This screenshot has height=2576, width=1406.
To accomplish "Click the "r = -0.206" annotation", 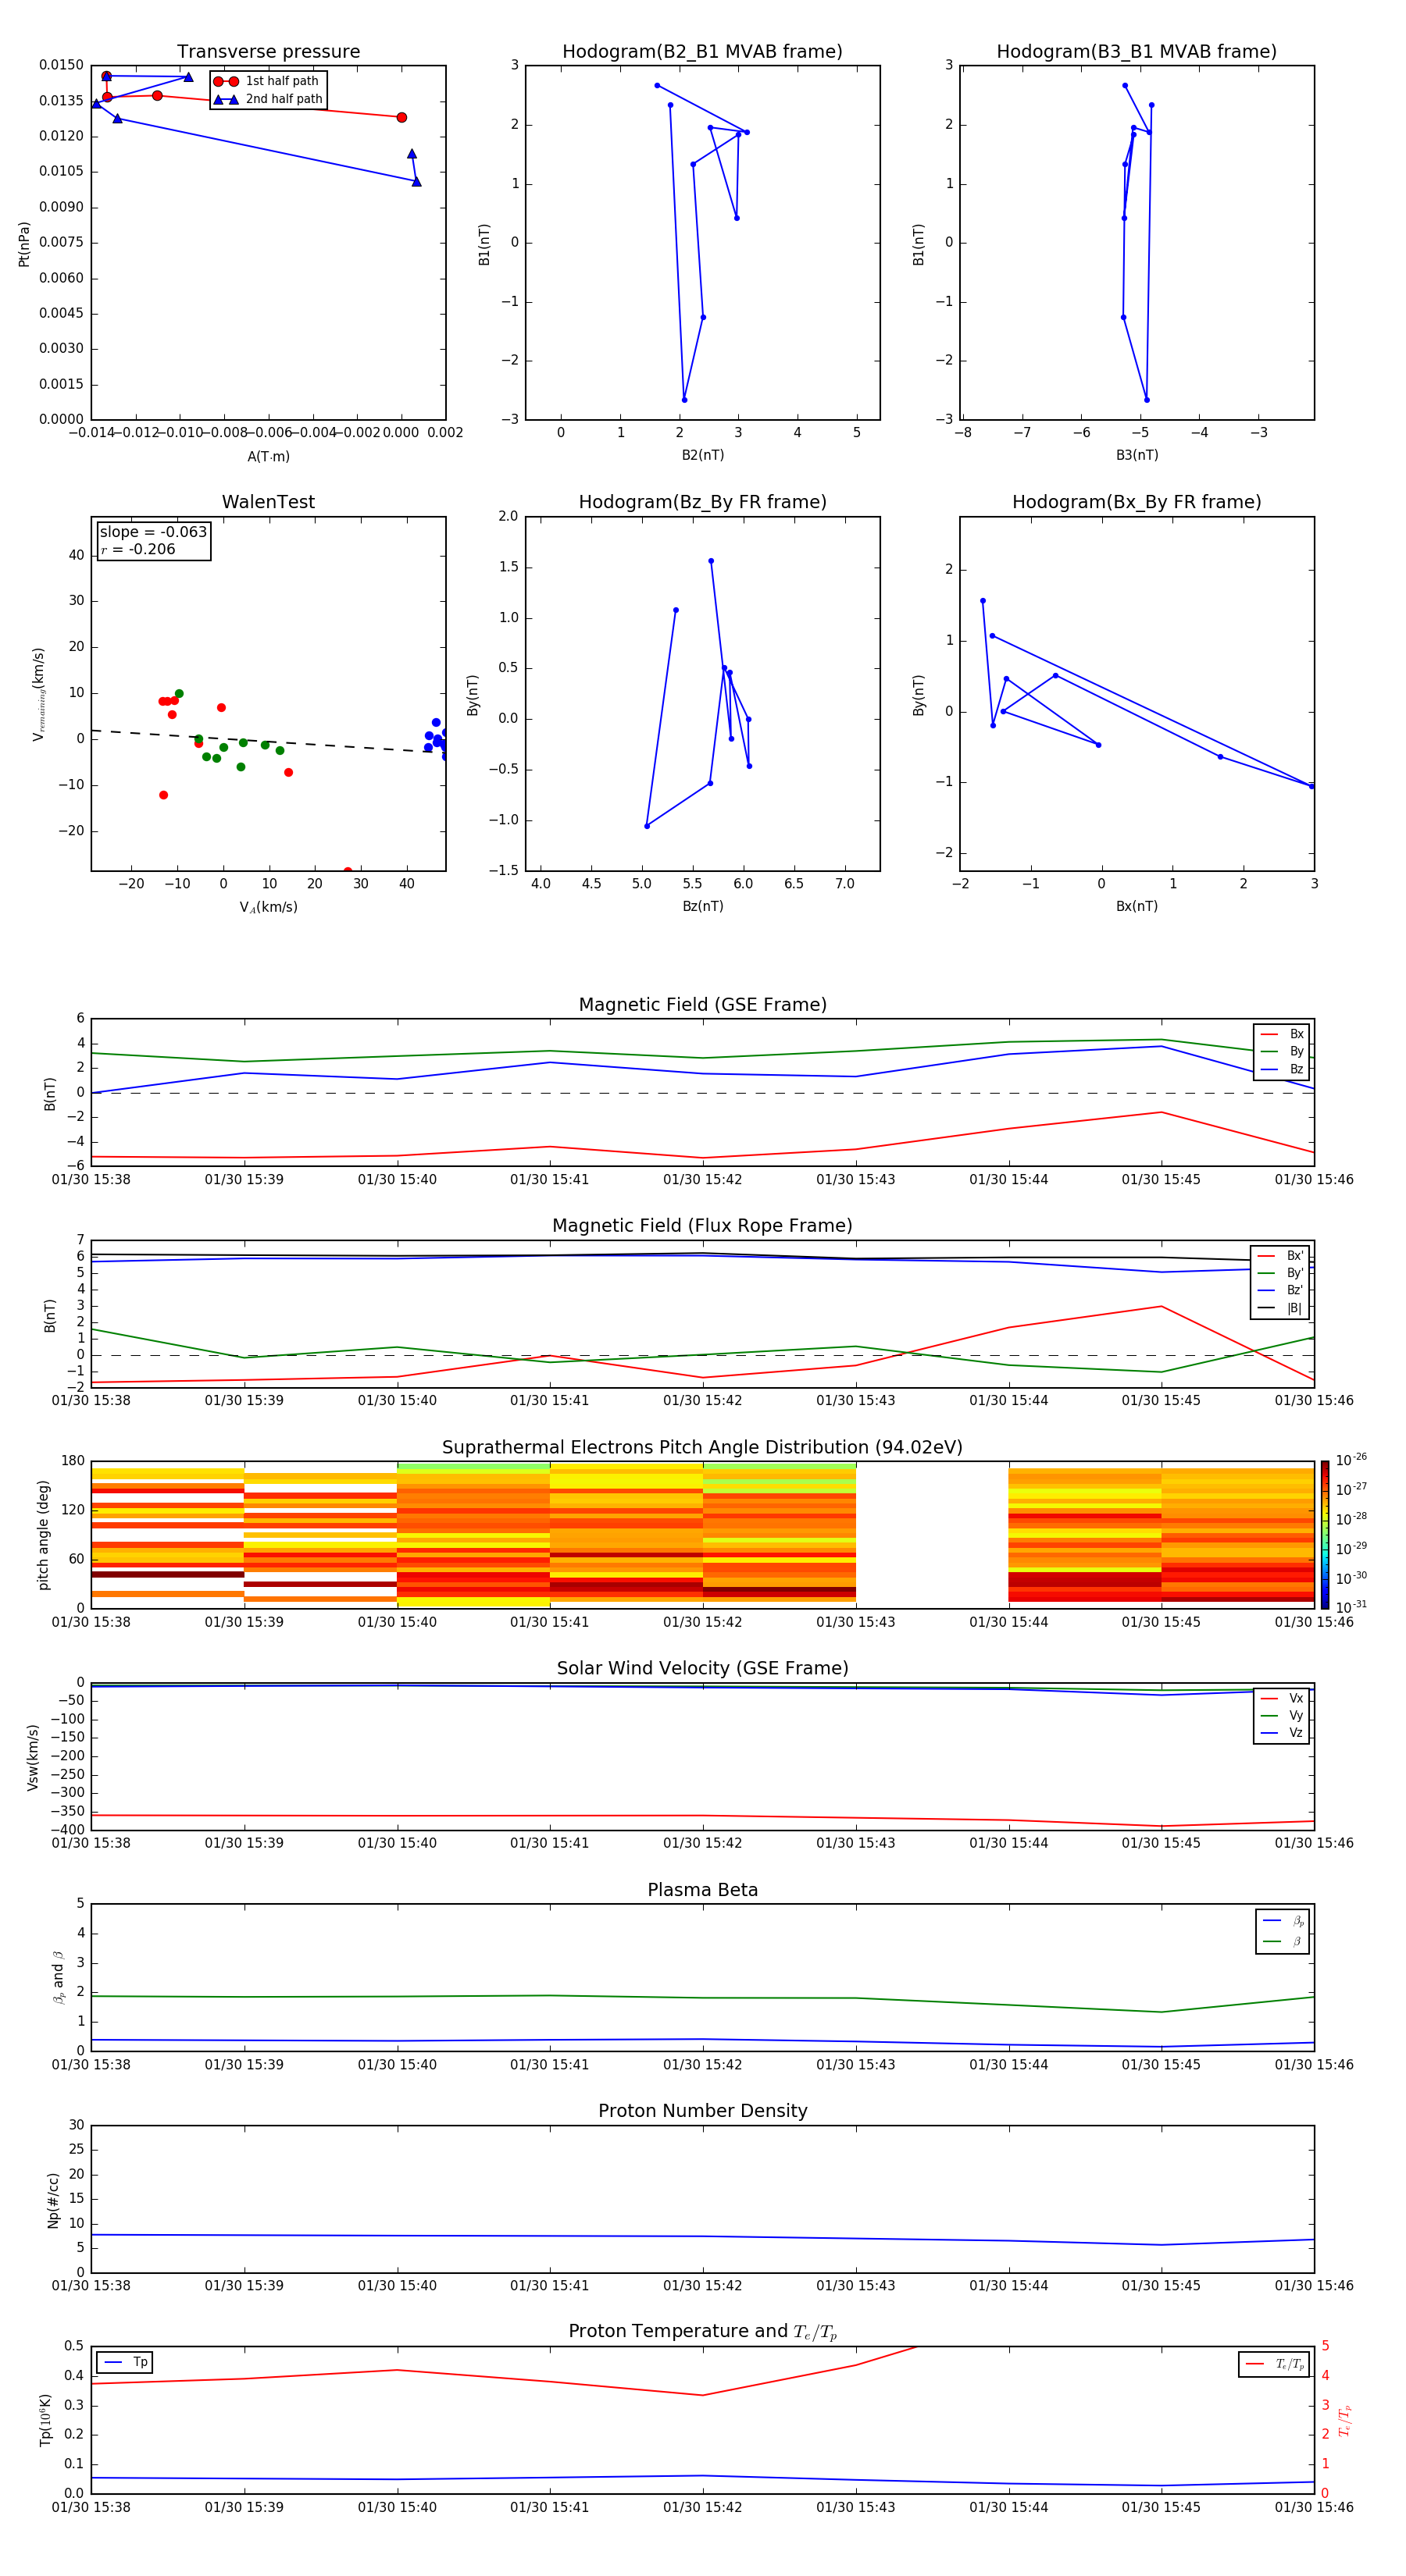I will (138, 549).
